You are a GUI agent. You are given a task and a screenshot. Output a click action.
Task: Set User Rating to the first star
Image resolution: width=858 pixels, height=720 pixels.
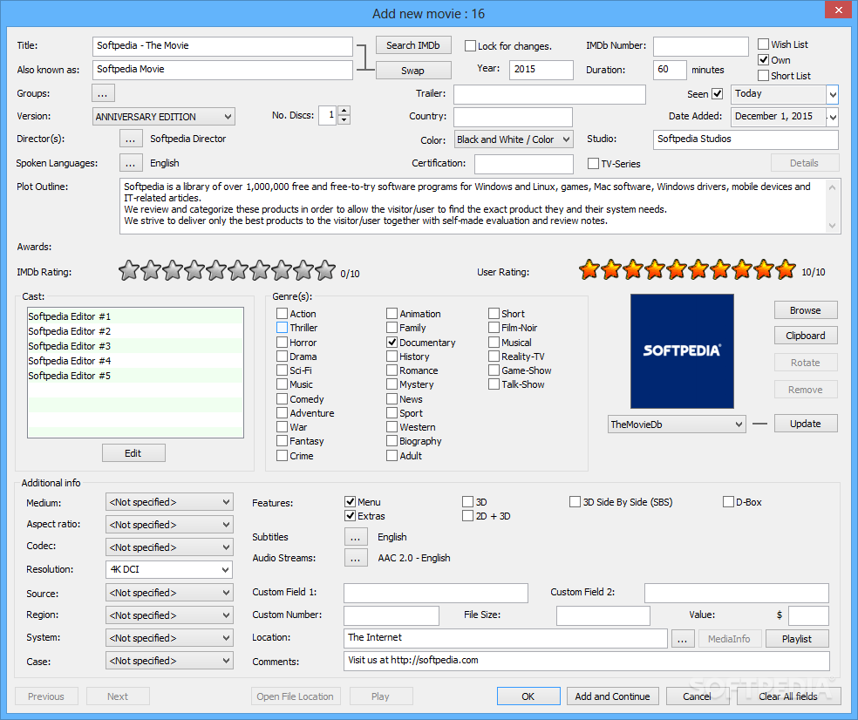pyautogui.click(x=589, y=269)
